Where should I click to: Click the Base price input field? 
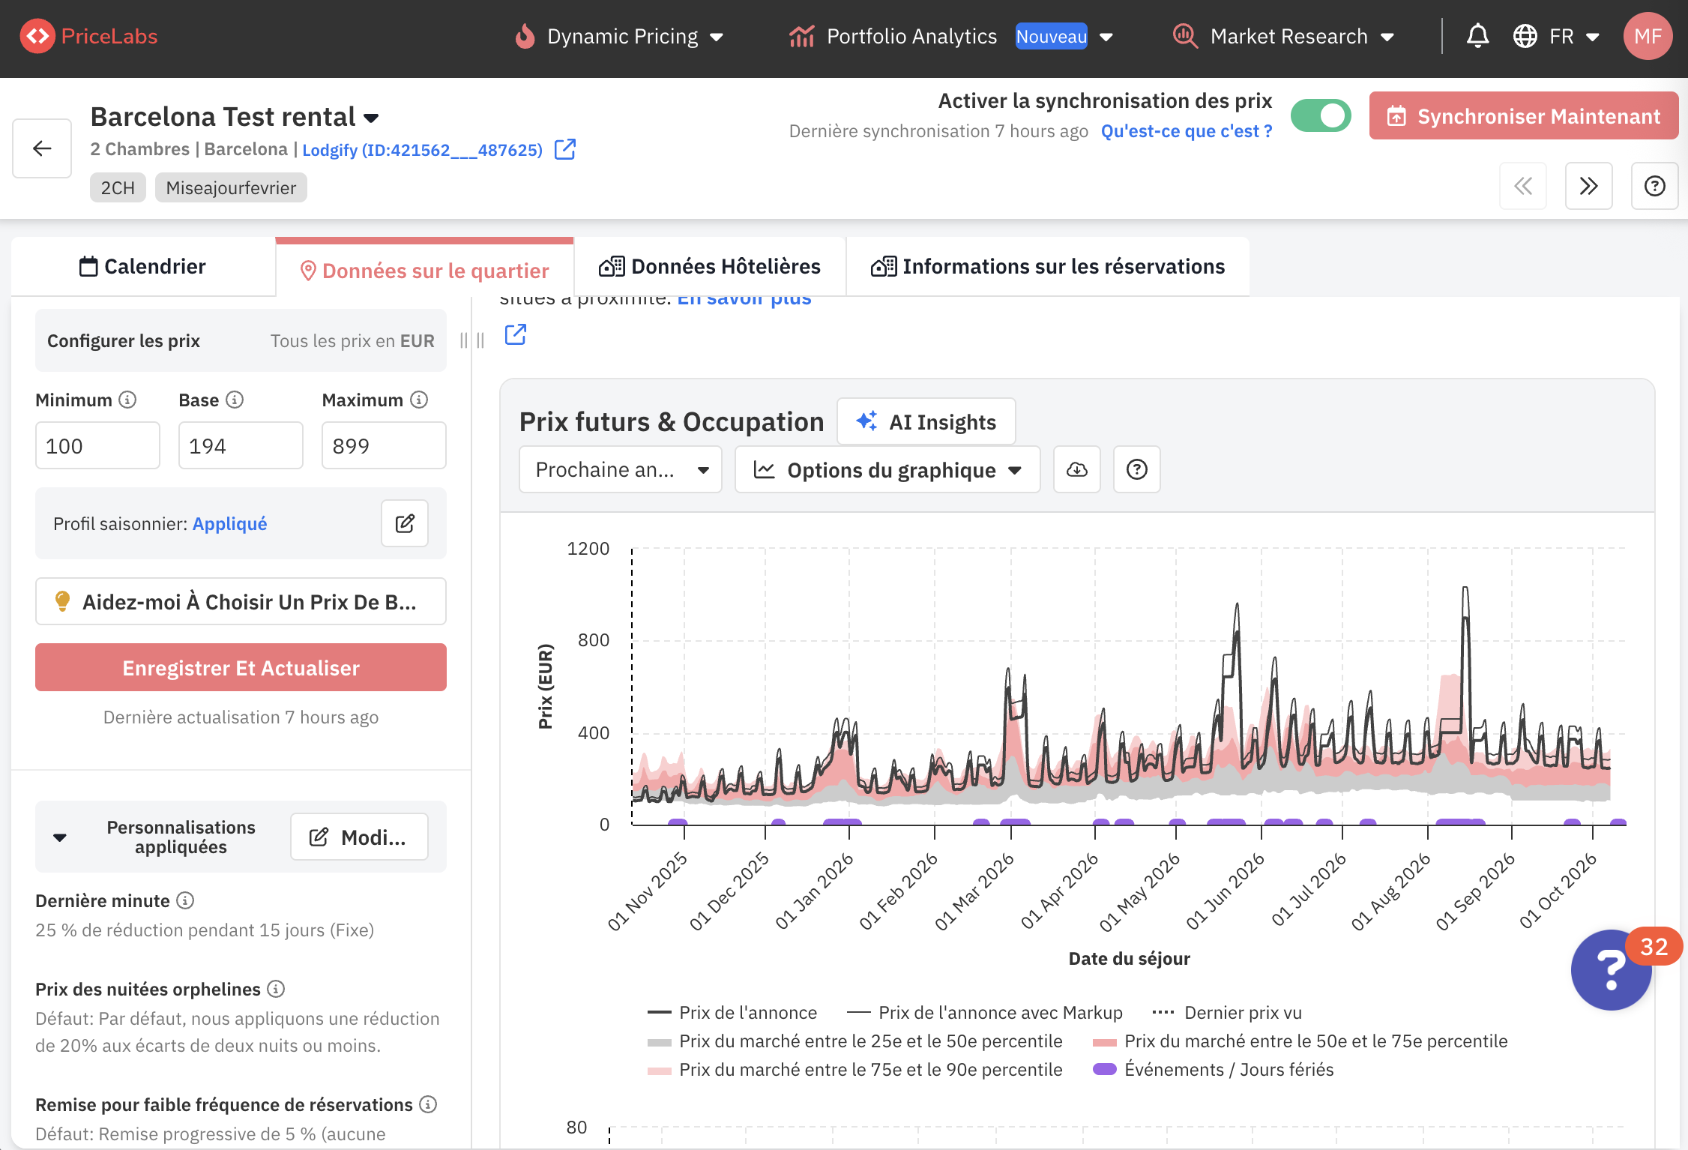pos(240,446)
